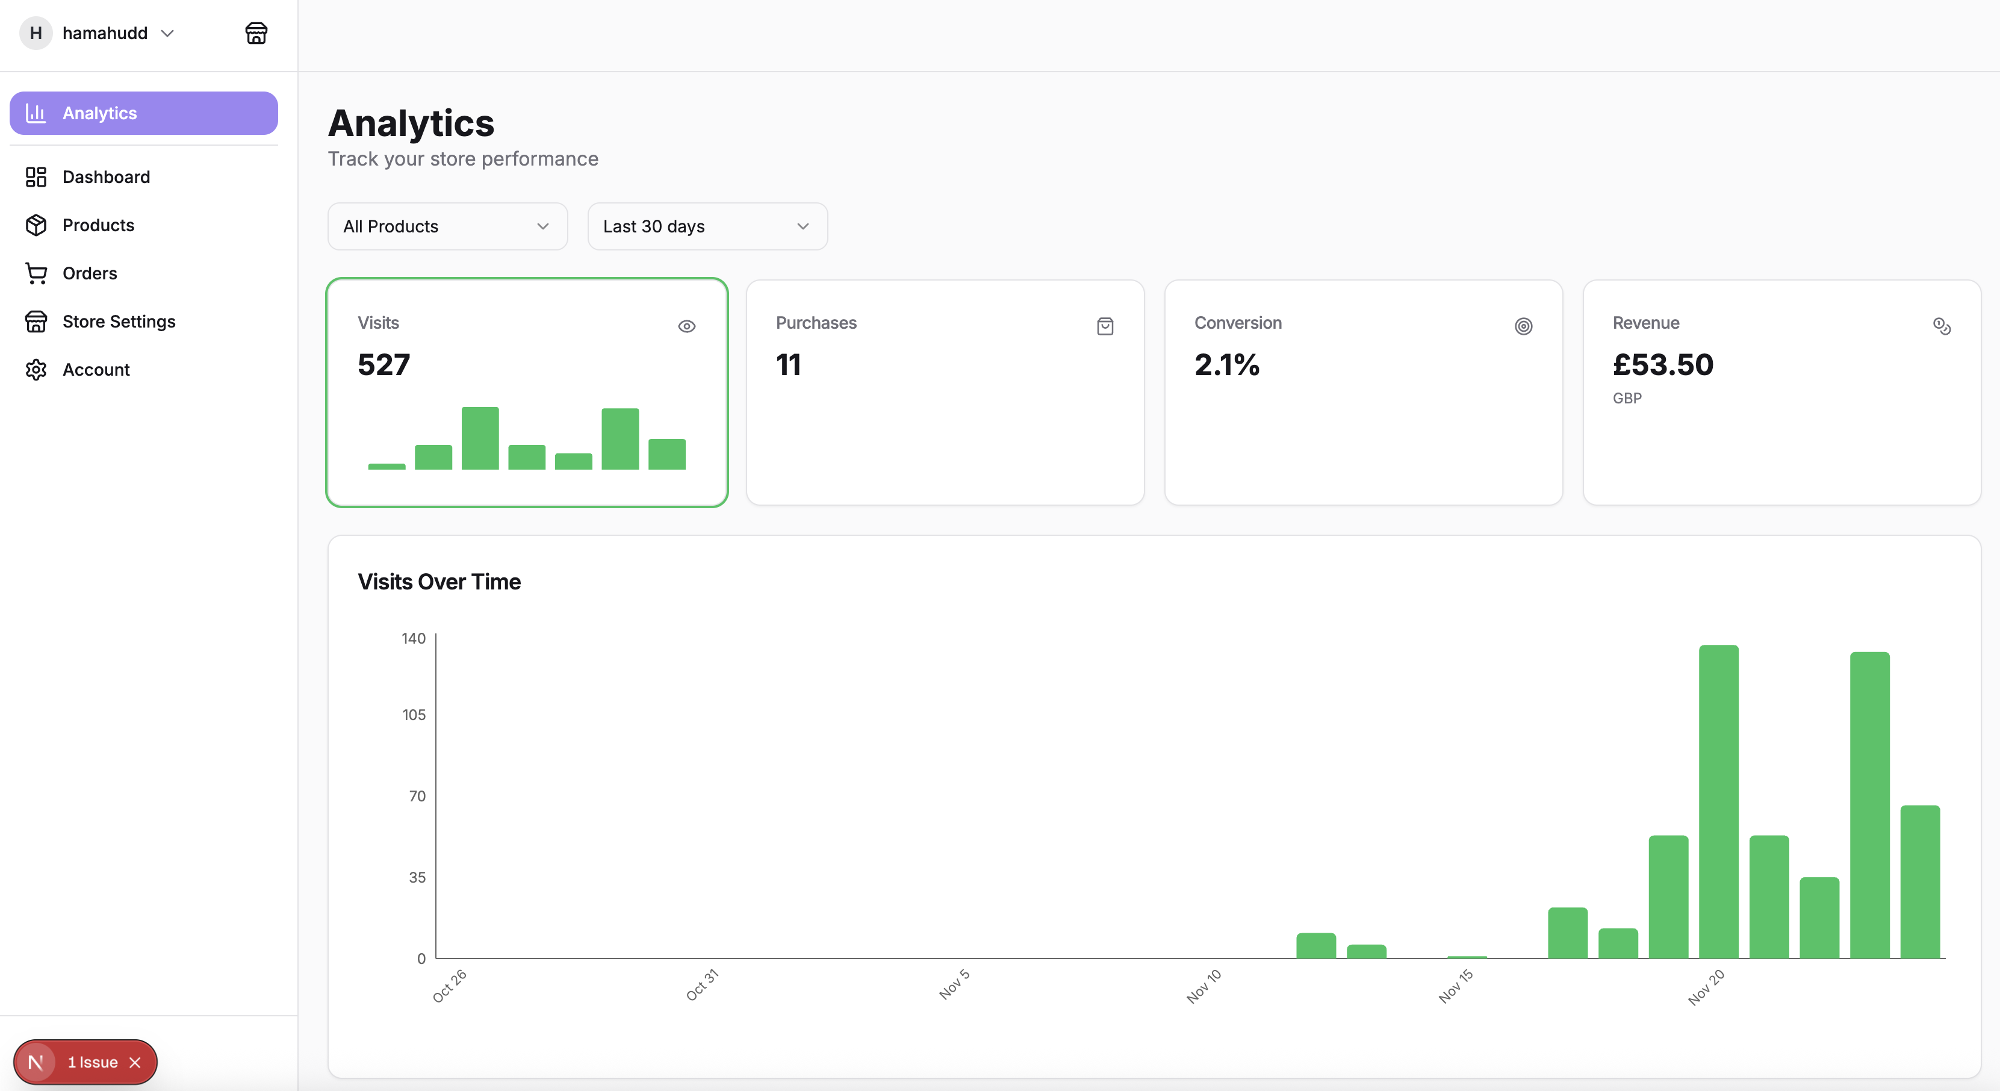Click the target icon on the Conversion card

(1523, 326)
